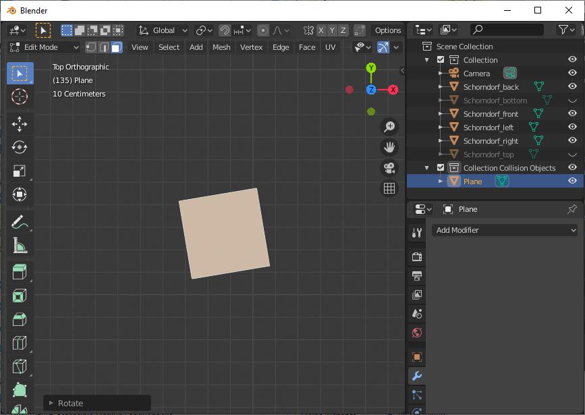
Task: Collapse Collection Collision Objects tree
Action: click(427, 168)
